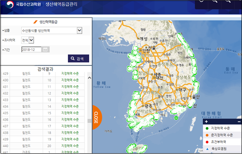Expand the legend with plus icon
This screenshot has height=155, width=242.
coord(206,122)
